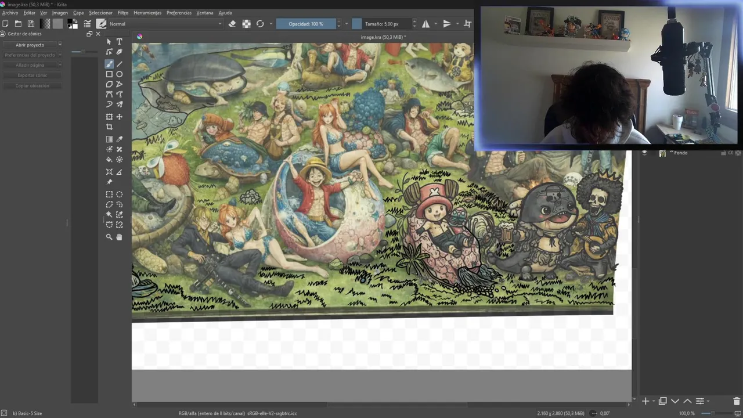Toggle visibility of Fondo layer

point(644,153)
